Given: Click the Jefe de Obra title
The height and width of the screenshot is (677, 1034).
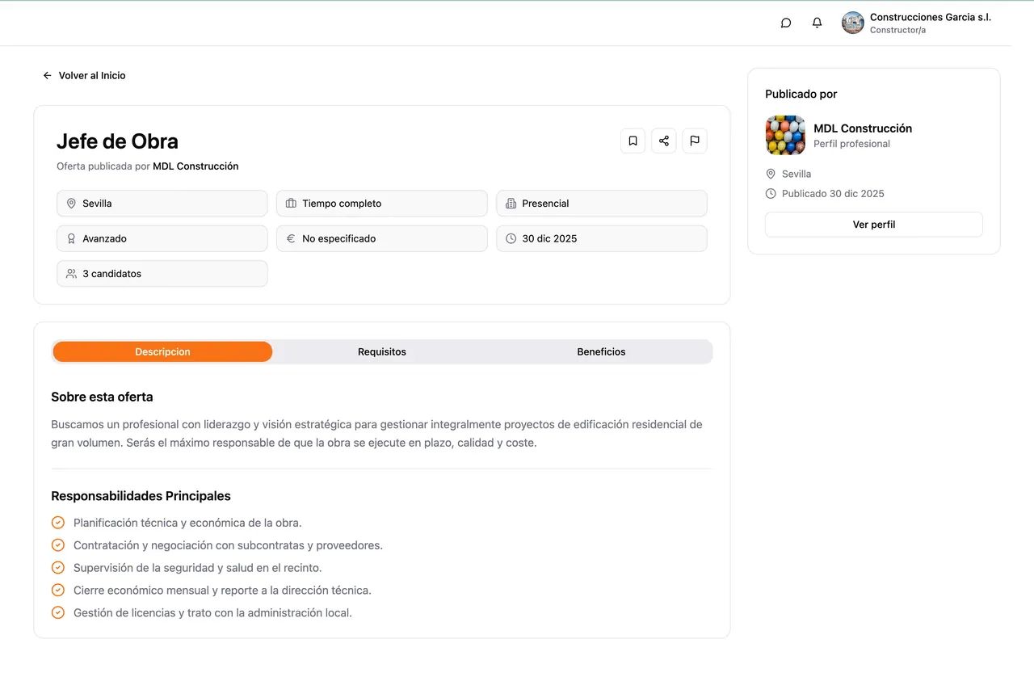Looking at the screenshot, I should click(117, 141).
